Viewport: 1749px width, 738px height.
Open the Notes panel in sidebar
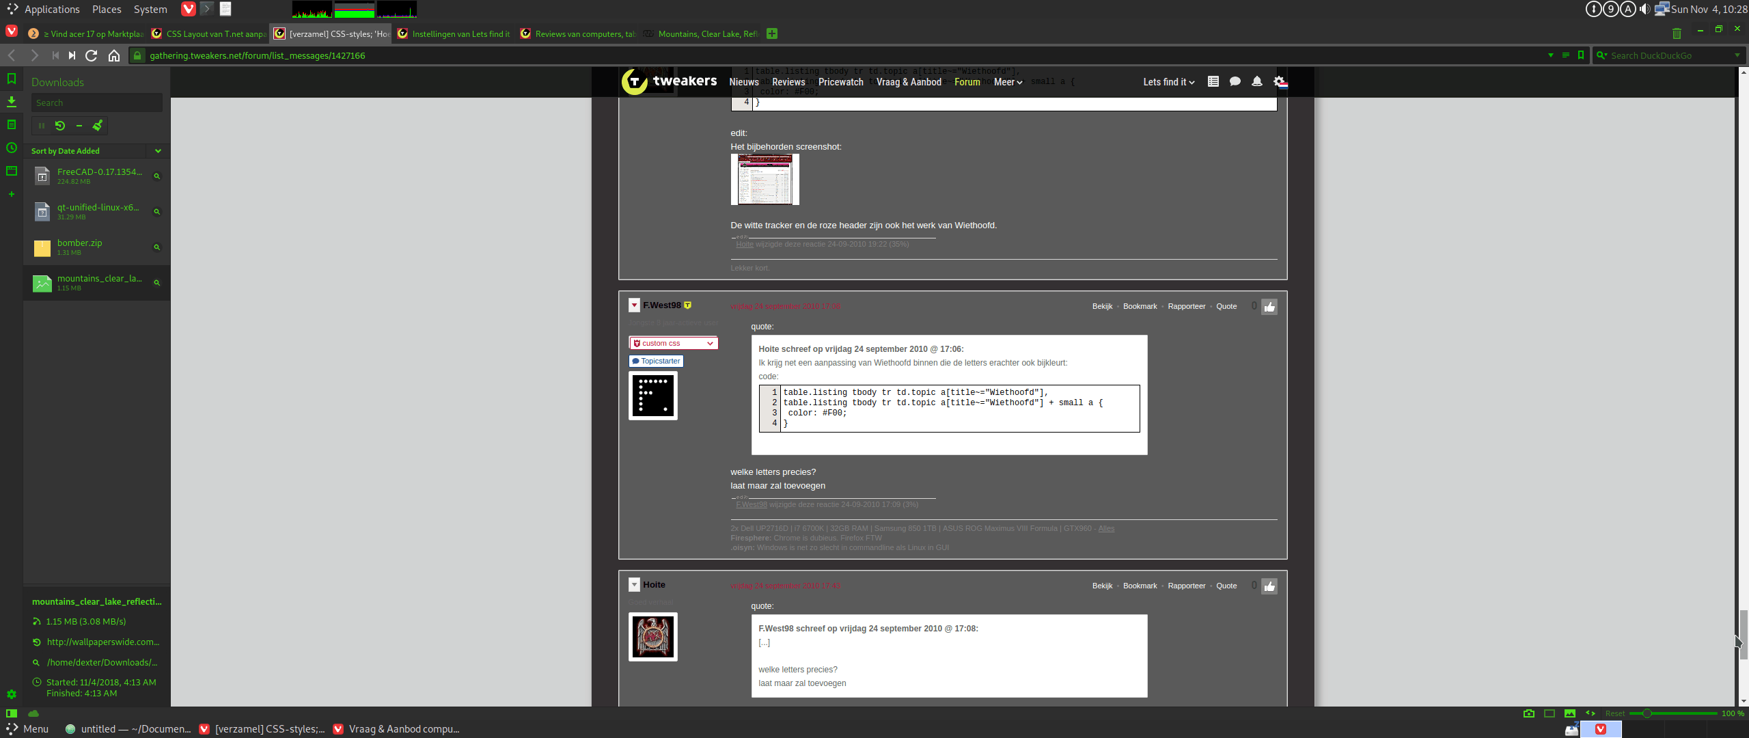coord(12,125)
